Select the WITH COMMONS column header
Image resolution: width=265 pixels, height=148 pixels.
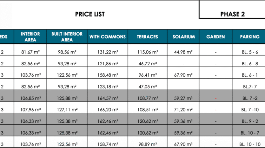[x=108, y=37]
